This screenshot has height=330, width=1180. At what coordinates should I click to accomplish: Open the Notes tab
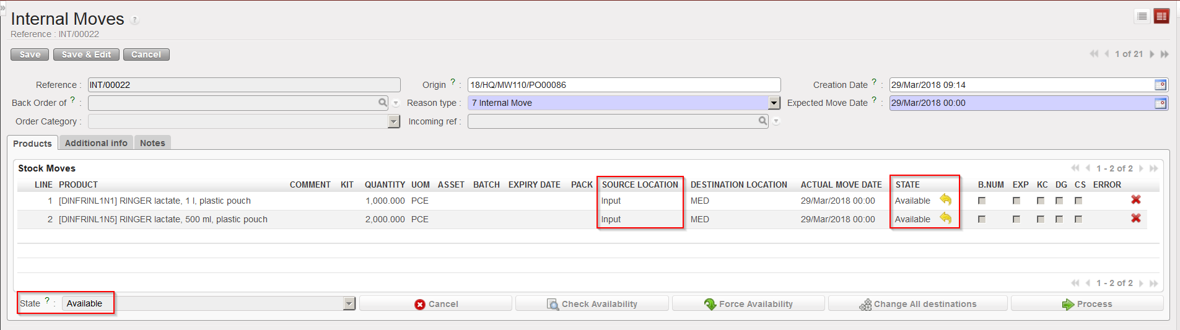point(152,143)
